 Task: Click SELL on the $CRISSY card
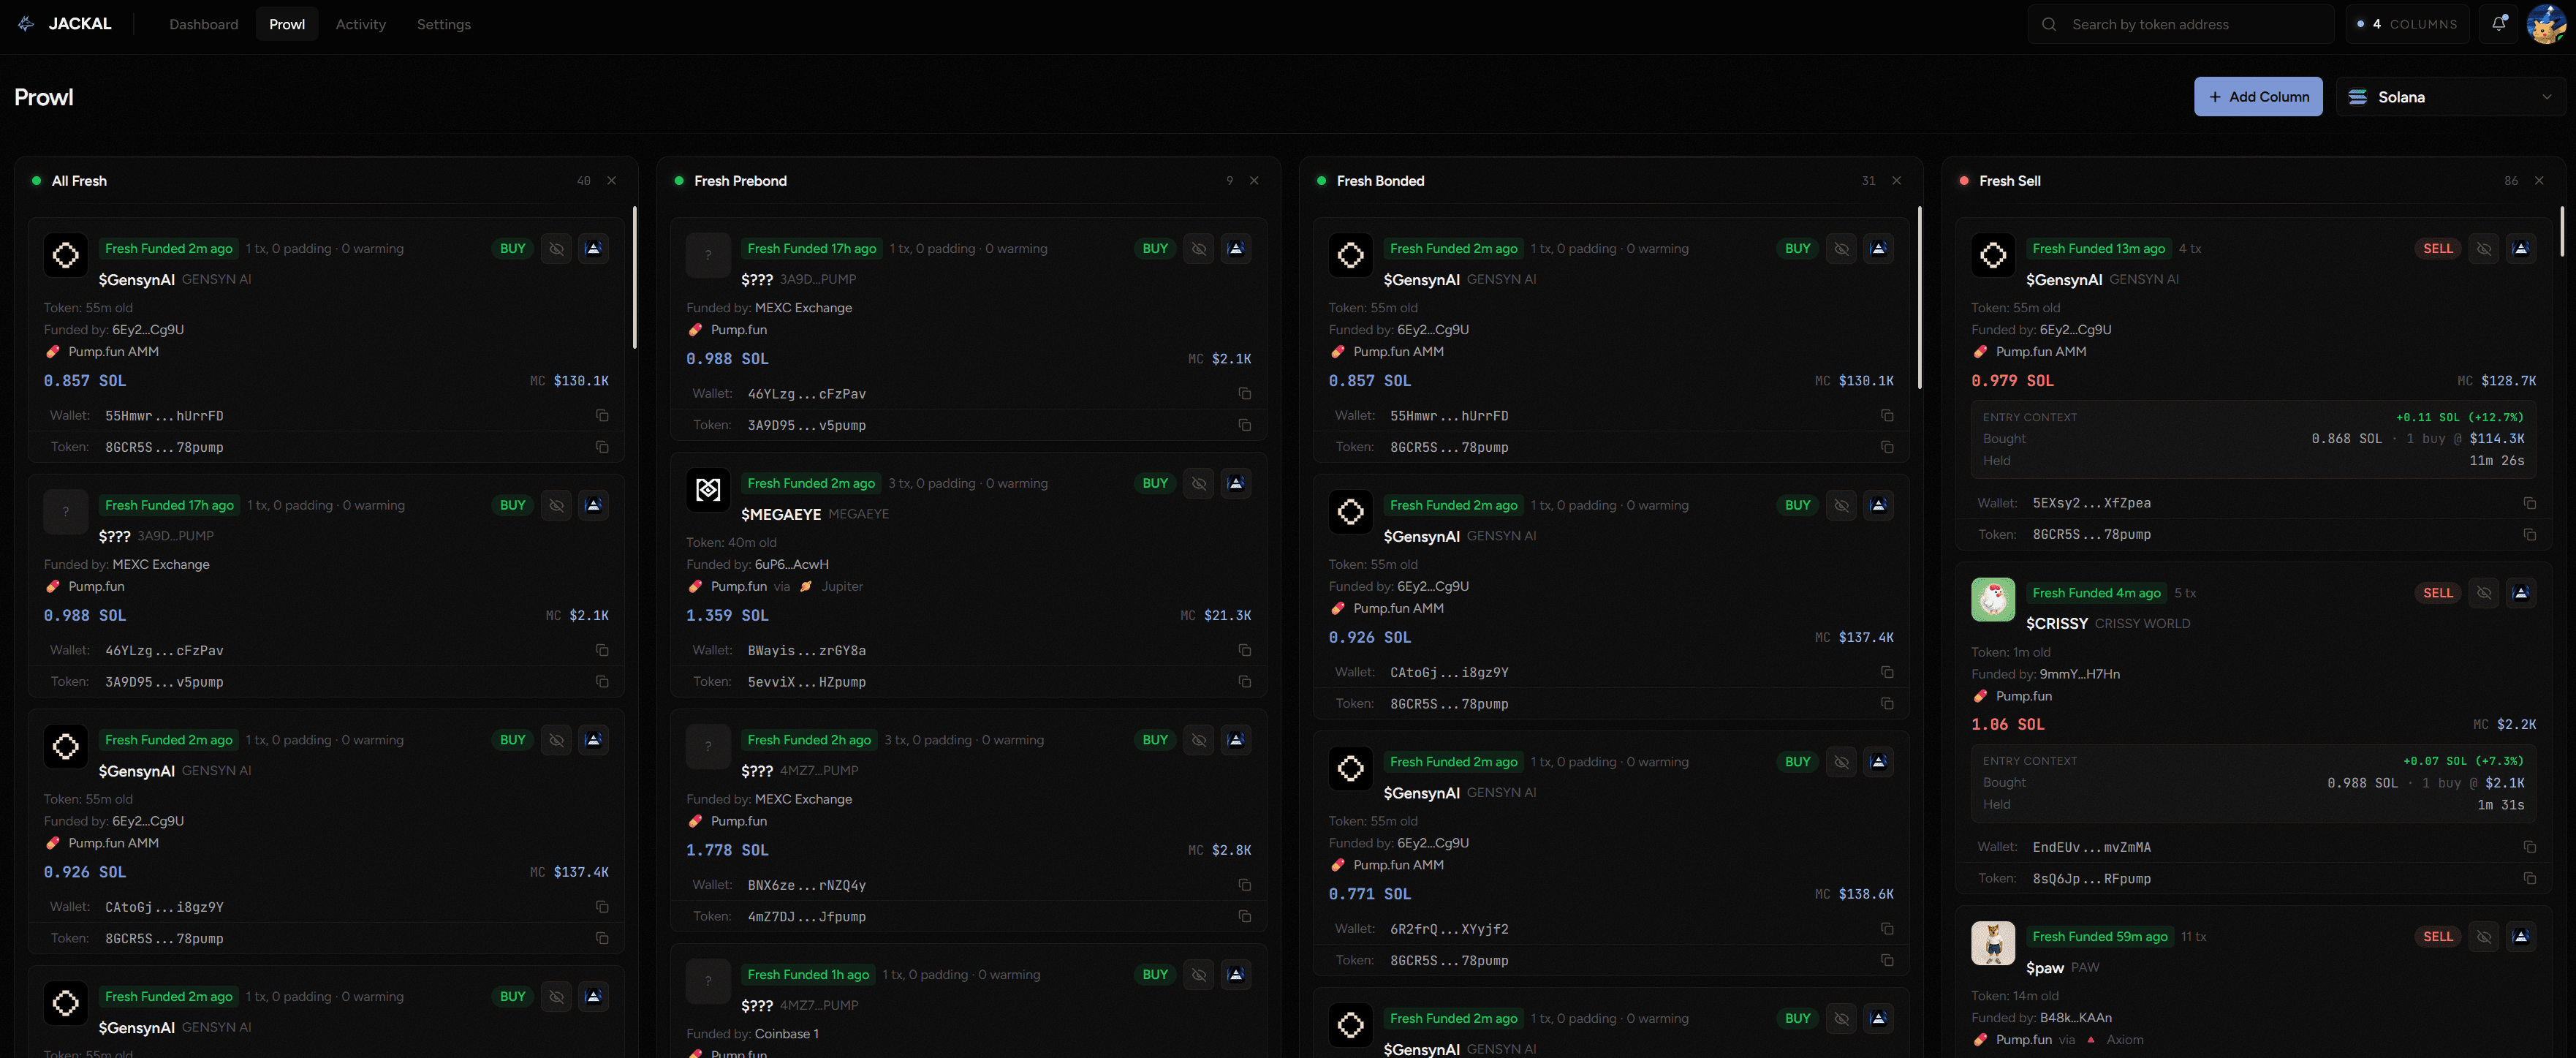[x=2438, y=593]
